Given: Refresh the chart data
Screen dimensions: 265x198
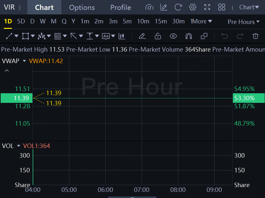Looking at the screenshot, I should [x=178, y=7].
